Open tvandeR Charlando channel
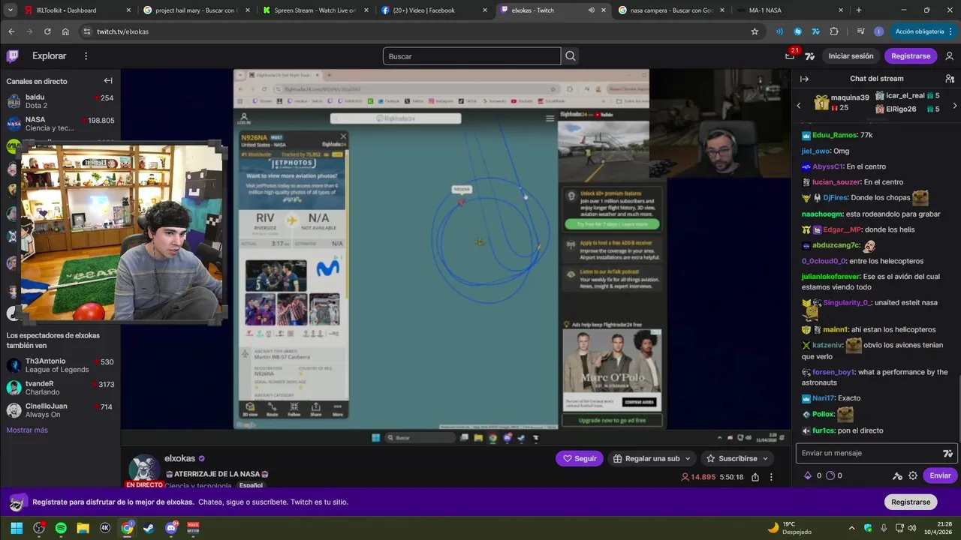This screenshot has width=961, height=540. (x=60, y=388)
